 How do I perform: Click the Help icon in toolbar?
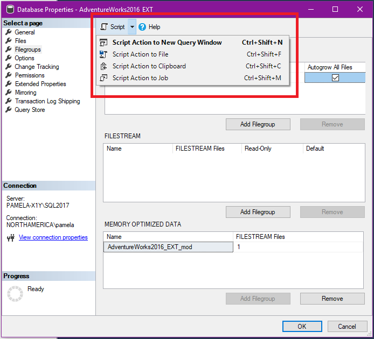[x=142, y=27]
